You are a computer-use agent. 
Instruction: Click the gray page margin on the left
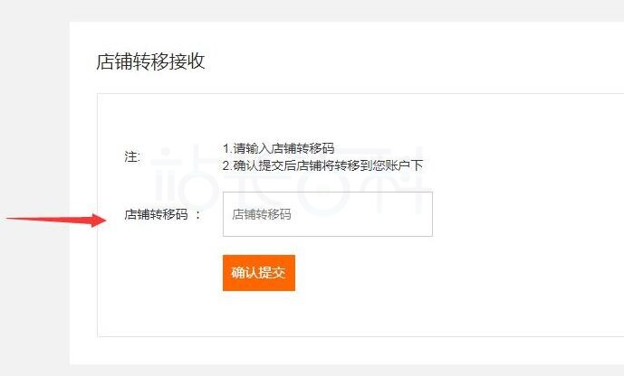pos(34,119)
